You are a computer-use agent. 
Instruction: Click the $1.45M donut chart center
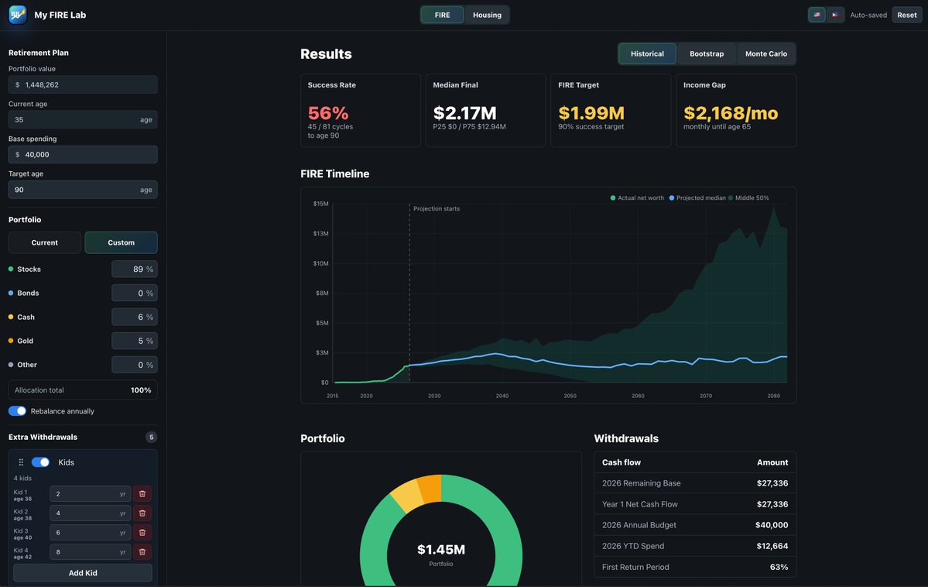pos(441,549)
